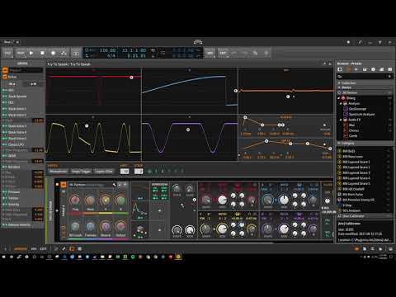Select the 808-ish Cowbell preset

click(x=353, y=189)
